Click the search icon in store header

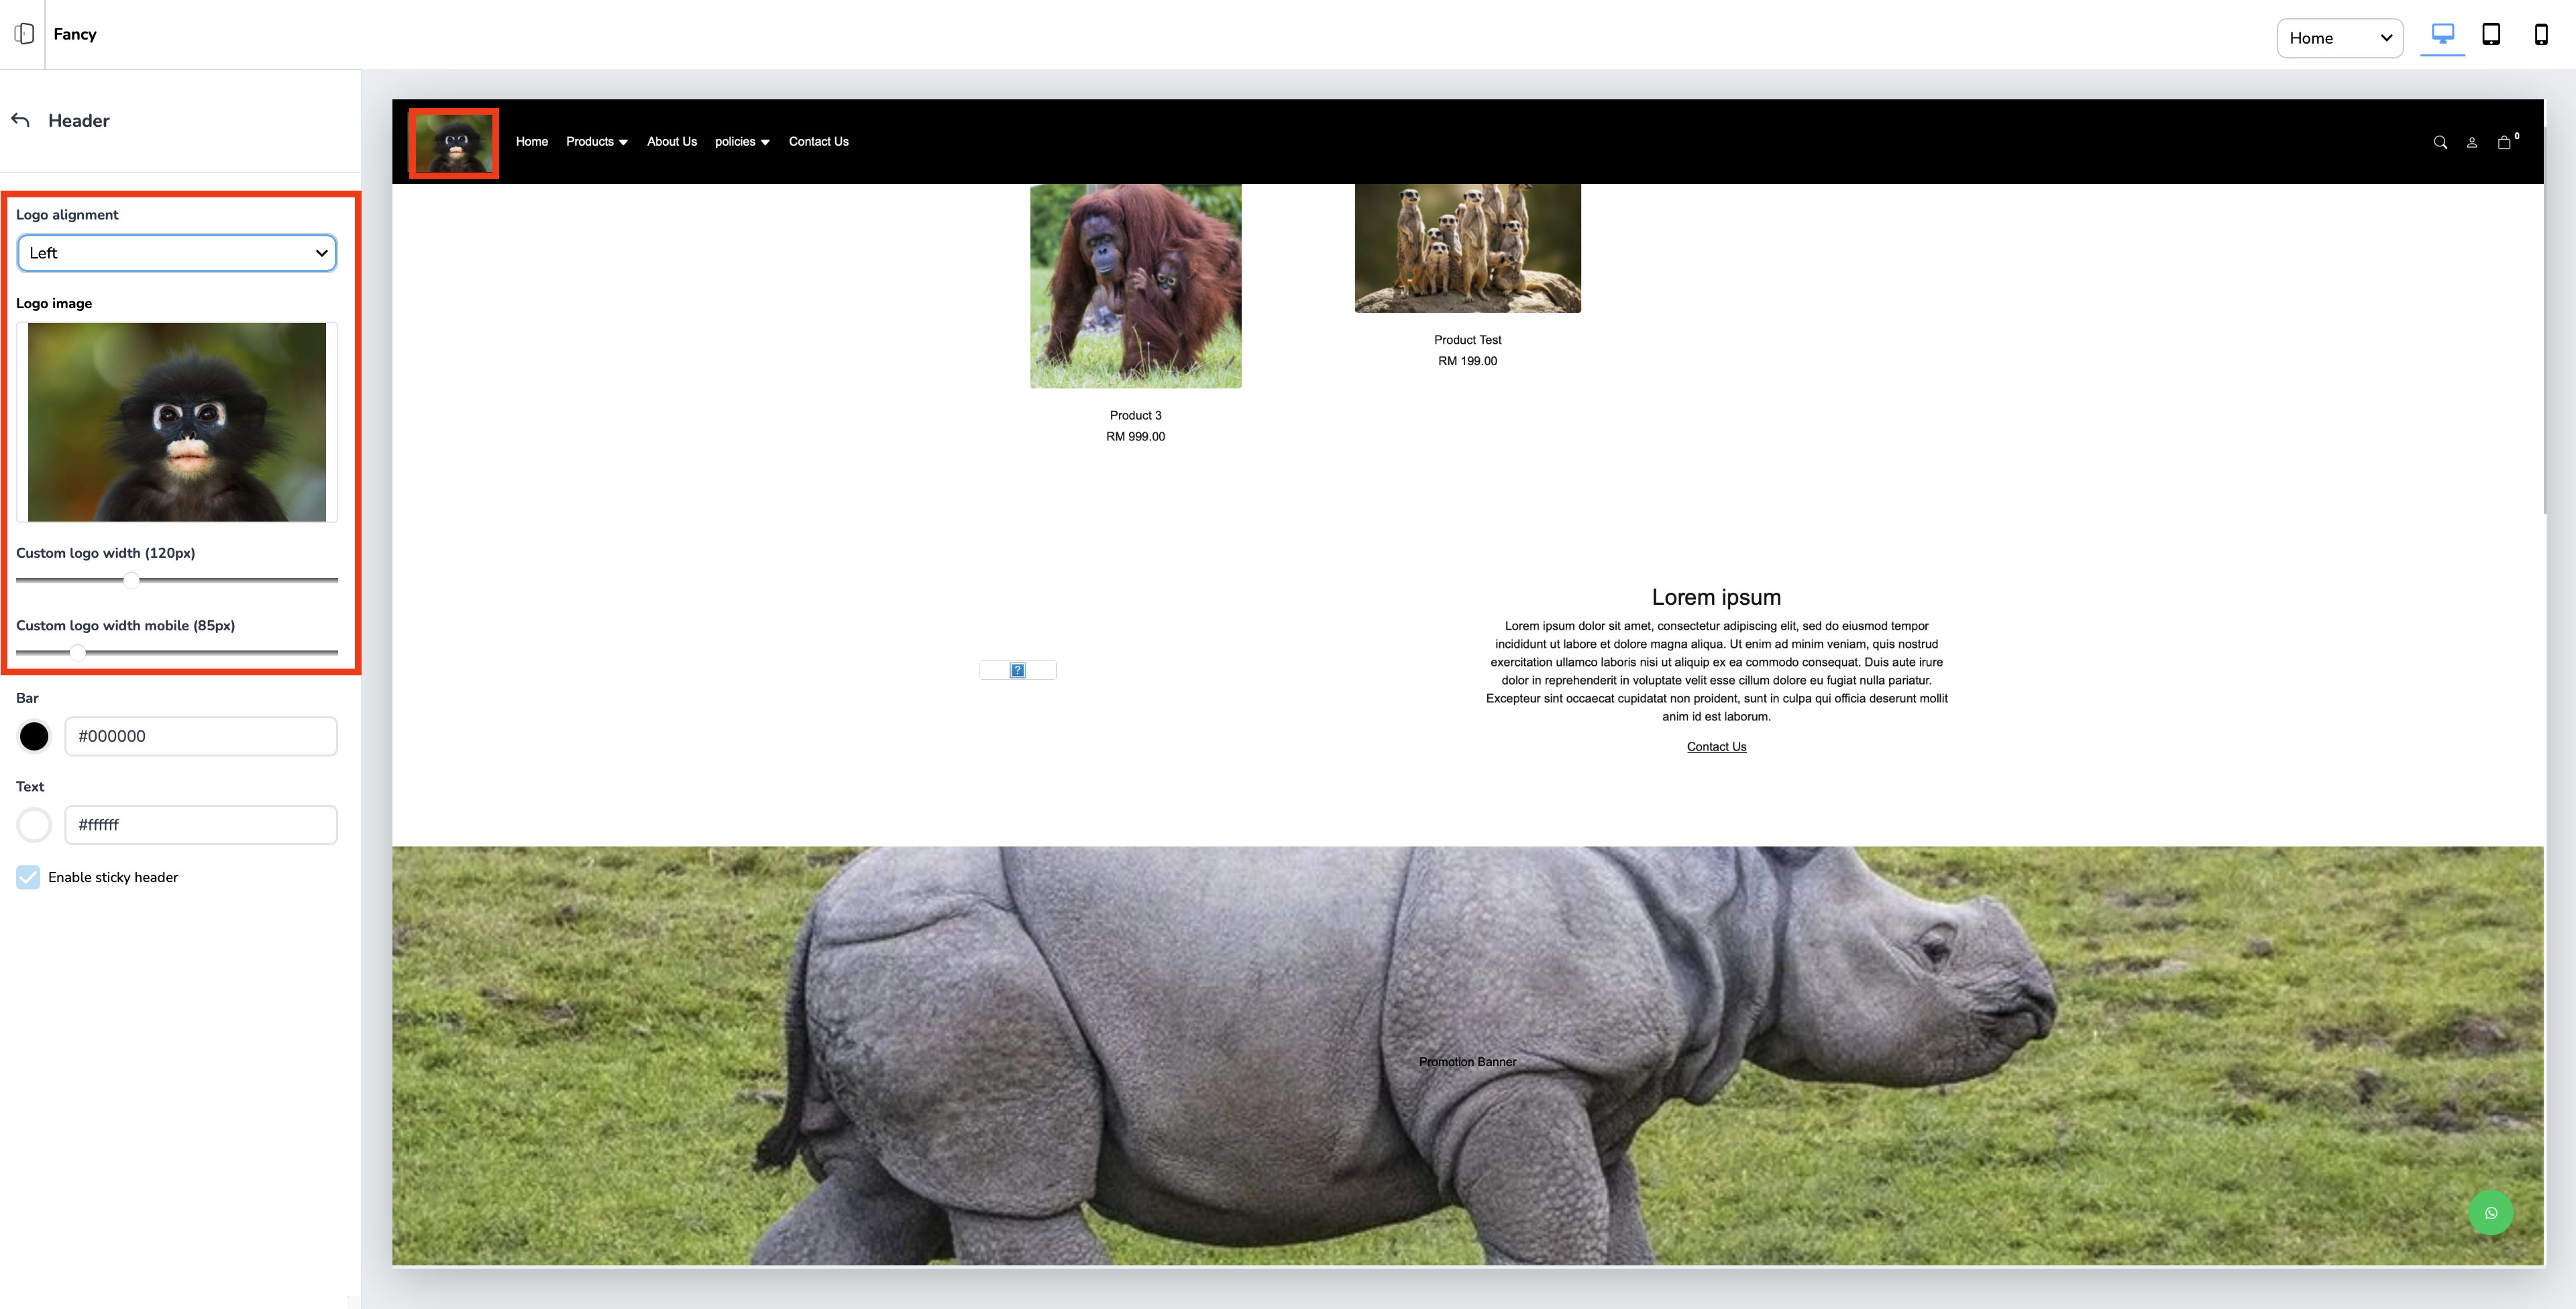point(2440,142)
